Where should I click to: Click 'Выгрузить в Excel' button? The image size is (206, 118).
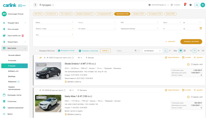tap(66, 51)
